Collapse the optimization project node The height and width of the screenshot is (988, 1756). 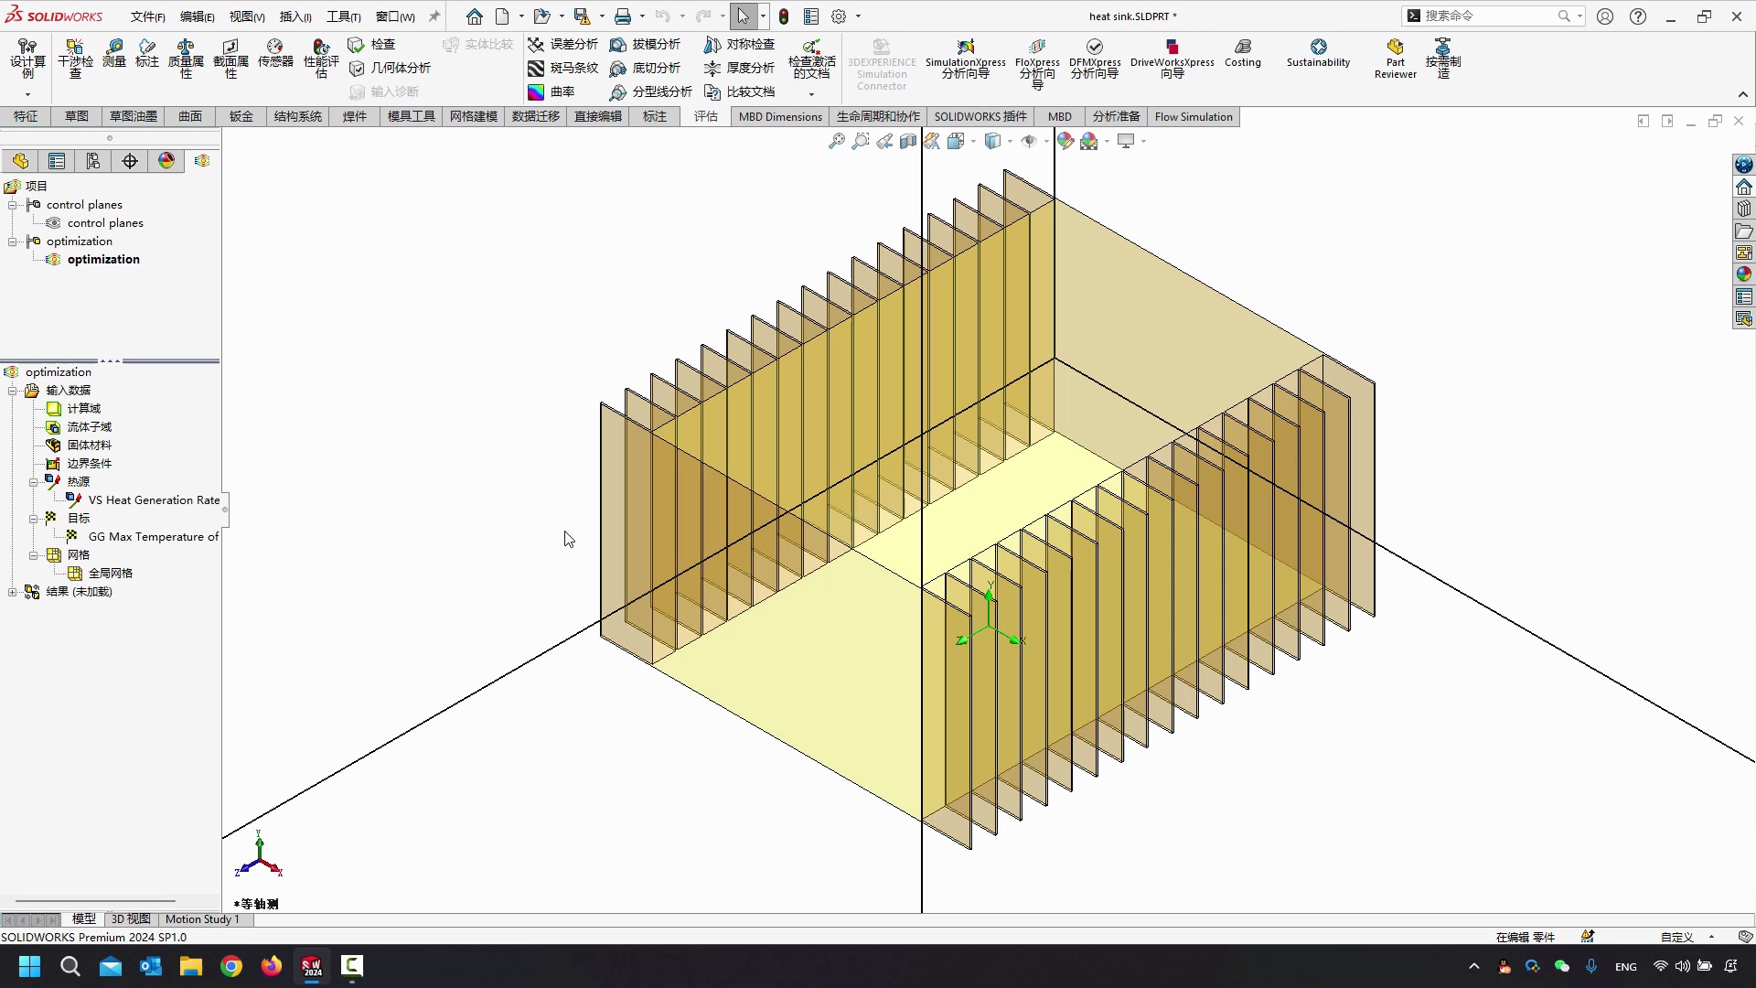pyautogui.click(x=12, y=241)
